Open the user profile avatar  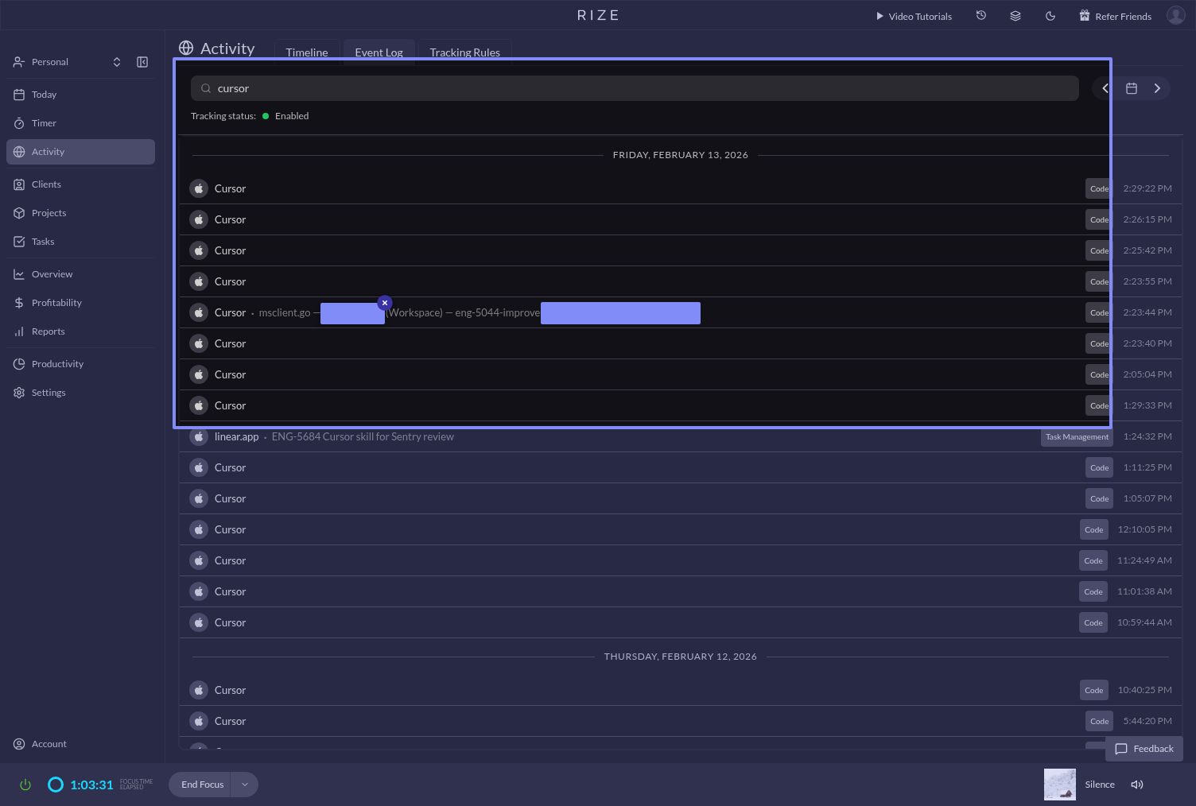pos(1175,16)
